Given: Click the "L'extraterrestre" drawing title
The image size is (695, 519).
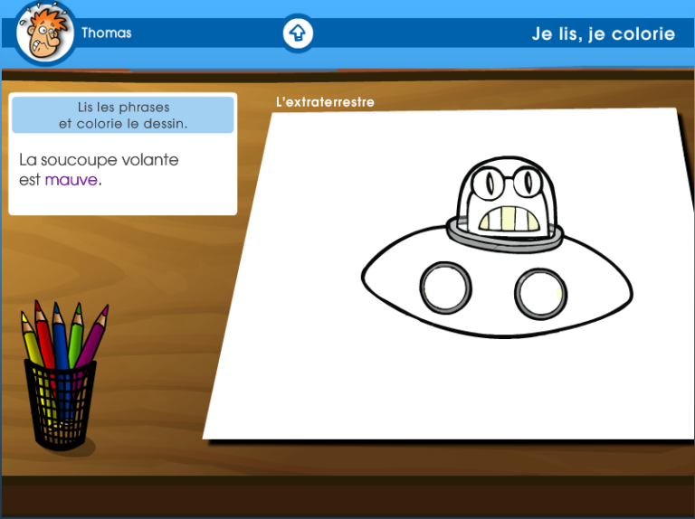Looking at the screenshot, I should click(x=325, y=102).
